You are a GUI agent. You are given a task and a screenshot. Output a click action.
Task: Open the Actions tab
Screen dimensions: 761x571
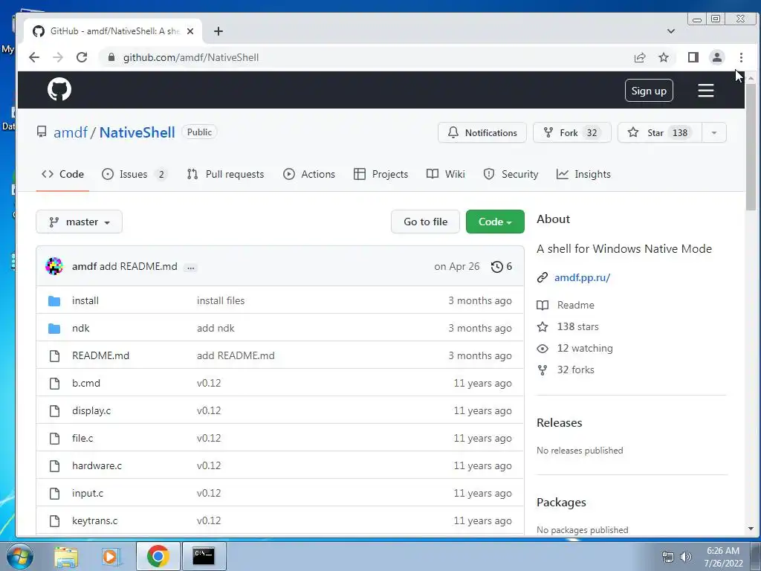(x=309, y=174)
